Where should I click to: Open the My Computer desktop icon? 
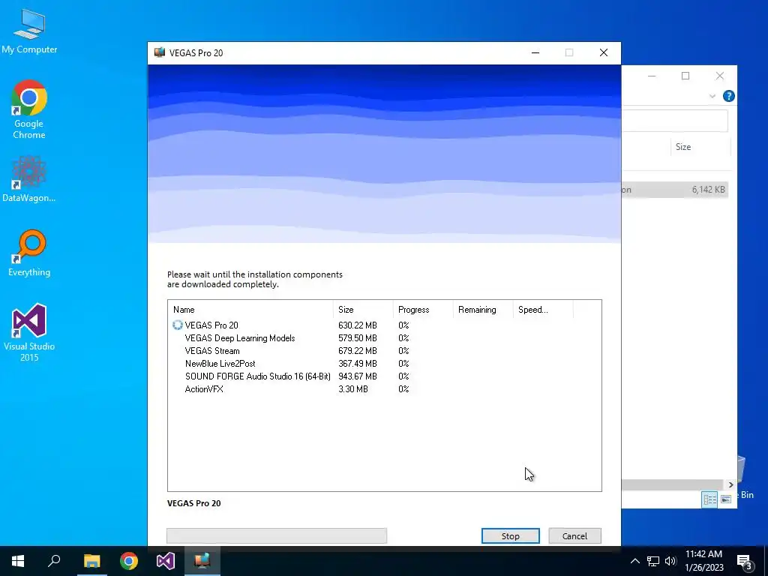click(x=29, y=30)
